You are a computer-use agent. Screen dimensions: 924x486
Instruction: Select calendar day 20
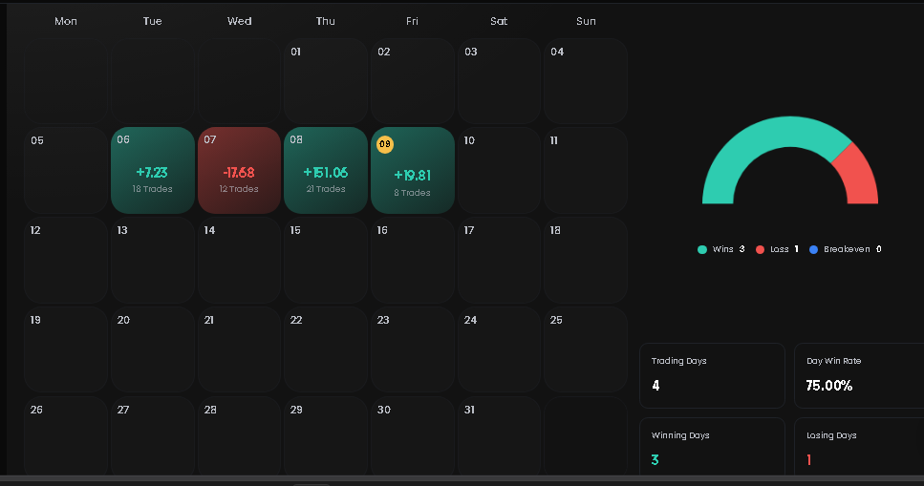(153, 349)
